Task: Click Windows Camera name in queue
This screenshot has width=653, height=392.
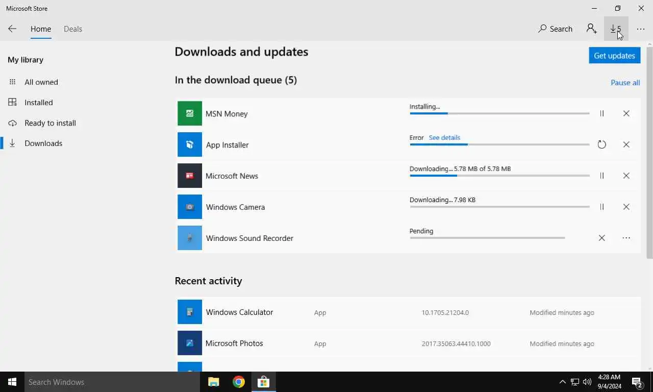Action: coord(235,207)
